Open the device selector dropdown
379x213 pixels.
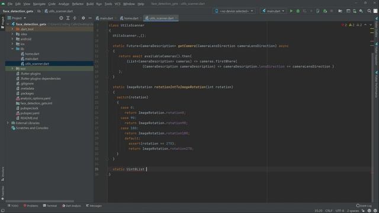pos(234,11)
